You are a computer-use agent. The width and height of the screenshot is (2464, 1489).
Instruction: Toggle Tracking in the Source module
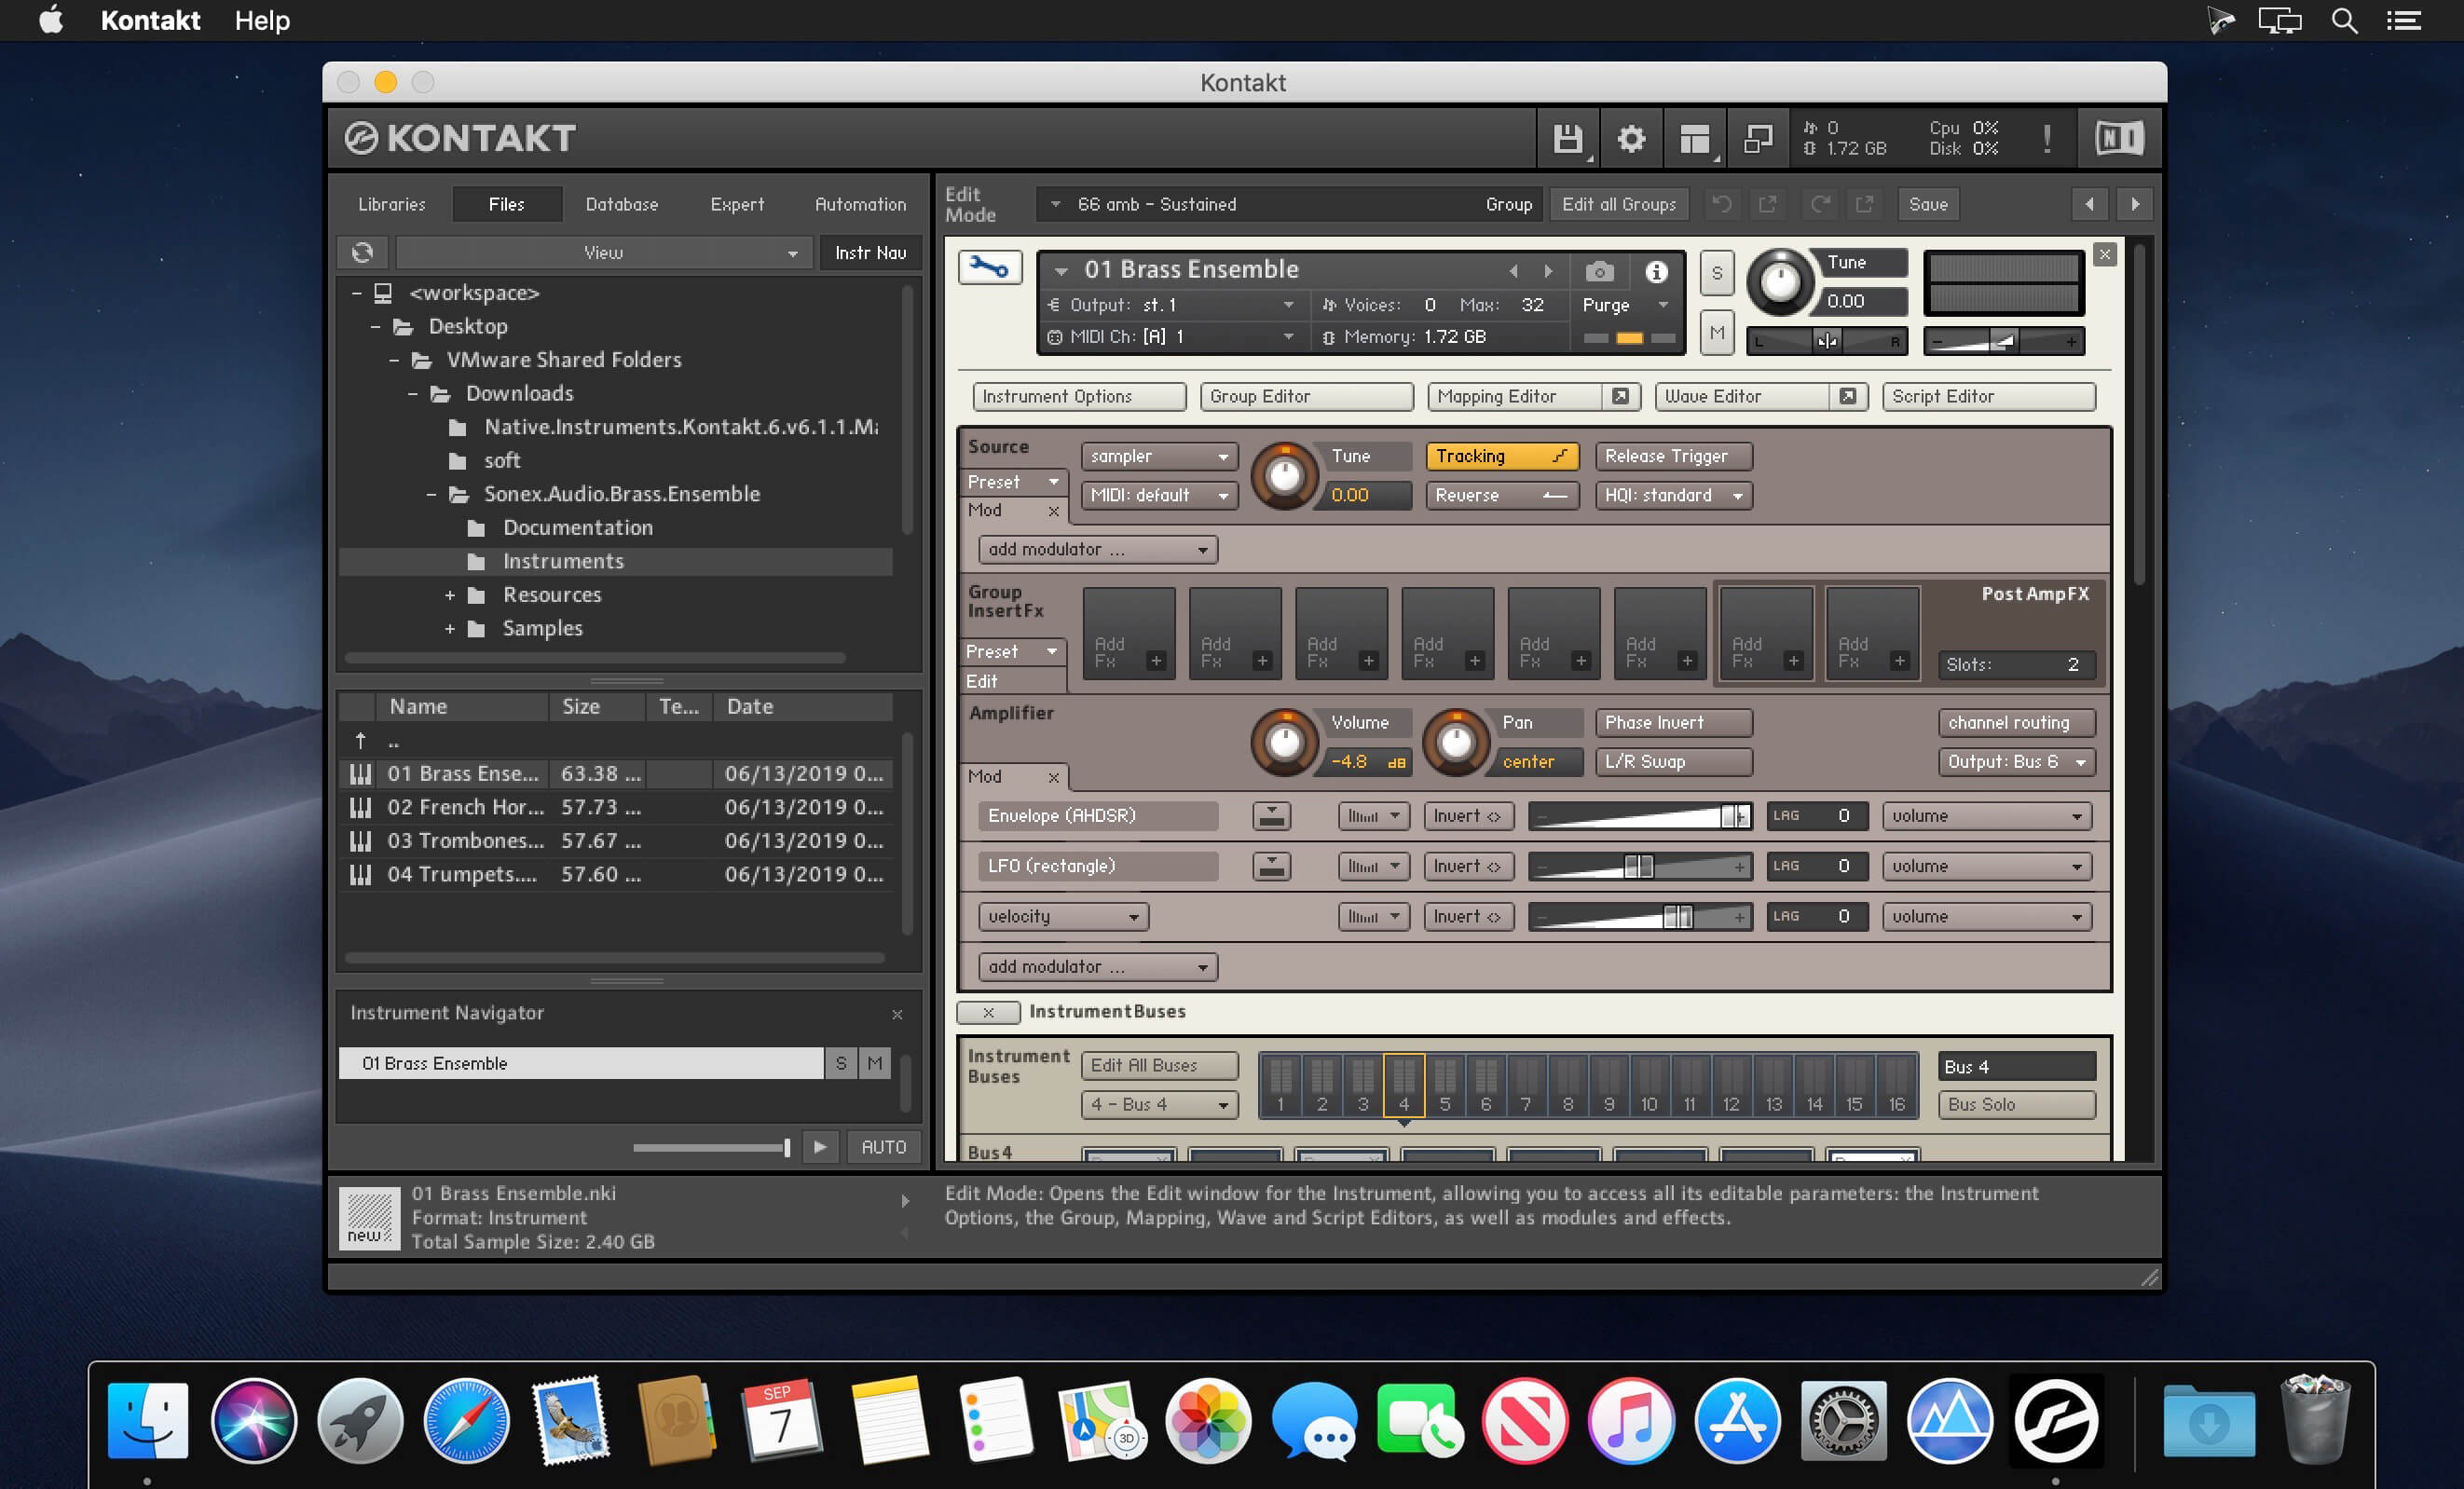coord(1502,456)
